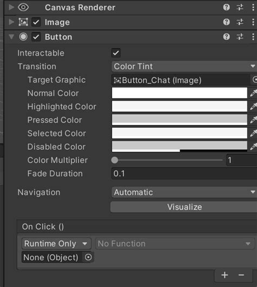
Task: Open Pressed Color swatch picker
Action: click(179, 119)
